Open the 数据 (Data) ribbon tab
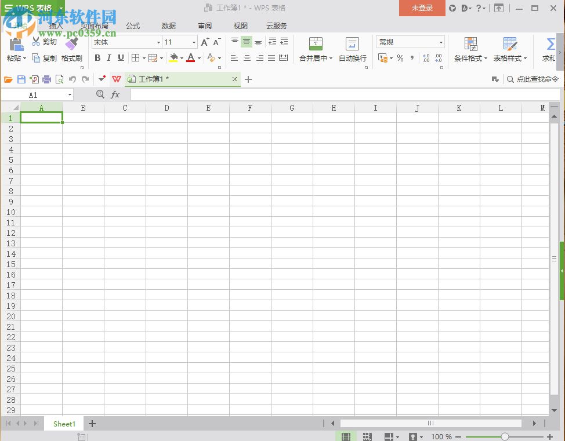Screen dimensions: 565x441 (x=169, y=26)
